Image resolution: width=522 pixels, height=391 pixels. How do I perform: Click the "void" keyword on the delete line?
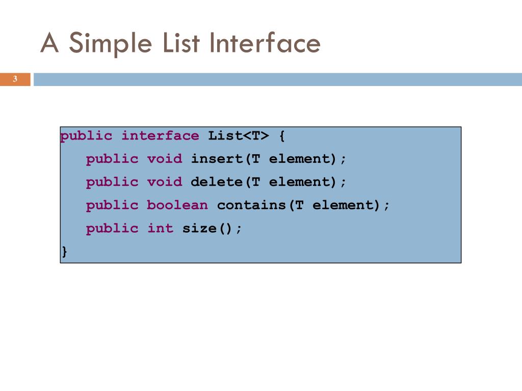click(164, 182)
